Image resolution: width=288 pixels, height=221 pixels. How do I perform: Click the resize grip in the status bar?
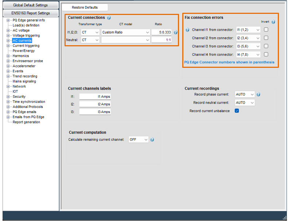285,218
